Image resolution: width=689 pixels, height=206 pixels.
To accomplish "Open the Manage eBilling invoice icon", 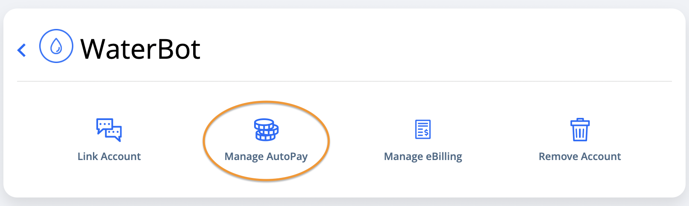I will 423,129.
